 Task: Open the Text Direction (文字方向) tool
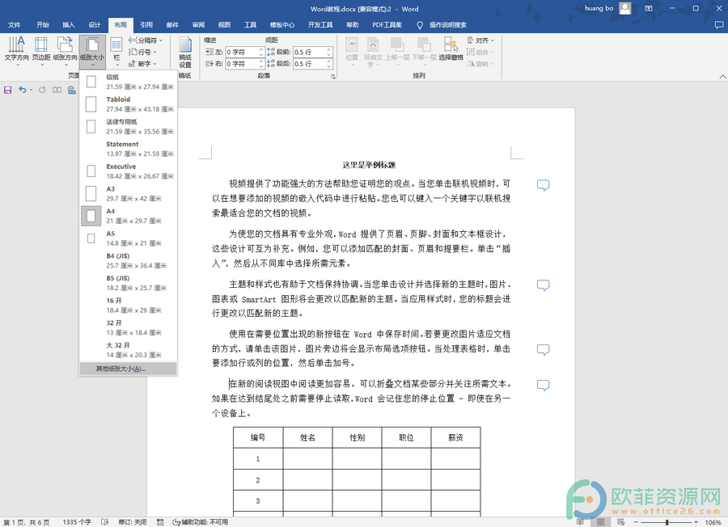tap(17, 50)
